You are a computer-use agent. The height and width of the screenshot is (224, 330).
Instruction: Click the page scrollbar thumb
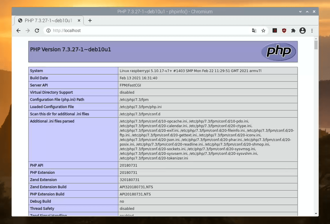point(316,45)
